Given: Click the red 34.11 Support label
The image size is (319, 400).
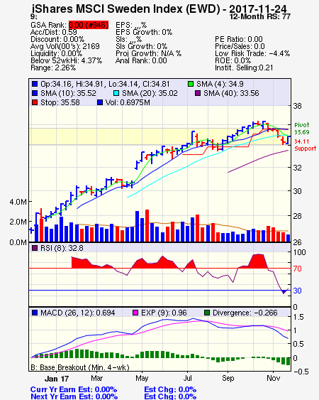Looking at the screenshot, I should pyautogui.click(x=305, y=145).
